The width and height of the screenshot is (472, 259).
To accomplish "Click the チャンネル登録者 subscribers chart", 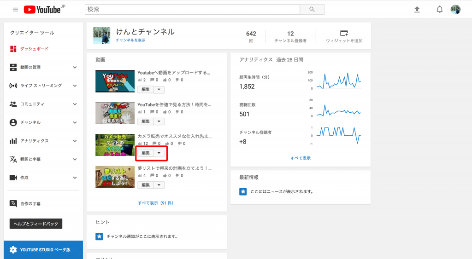I will coord(338,135).
